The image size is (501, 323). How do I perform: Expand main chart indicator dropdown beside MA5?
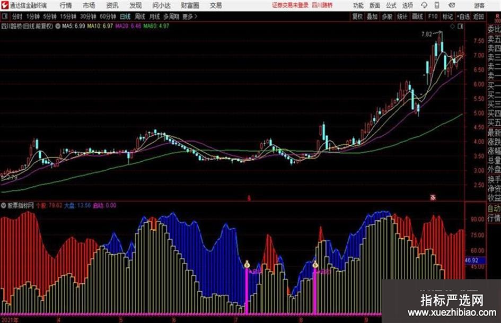tap(58, 26)
